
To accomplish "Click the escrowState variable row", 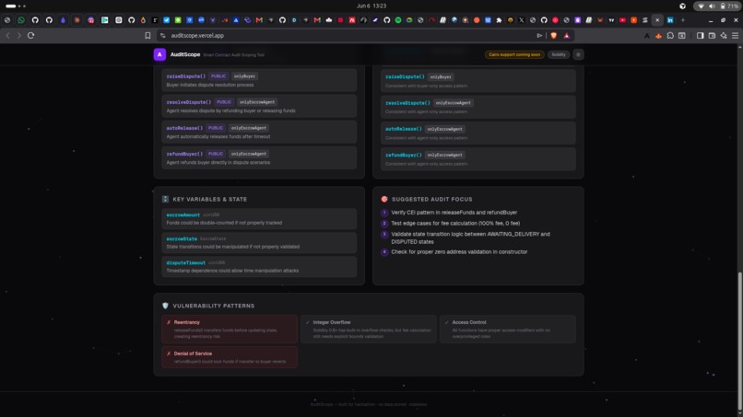I will pos(259,243).
